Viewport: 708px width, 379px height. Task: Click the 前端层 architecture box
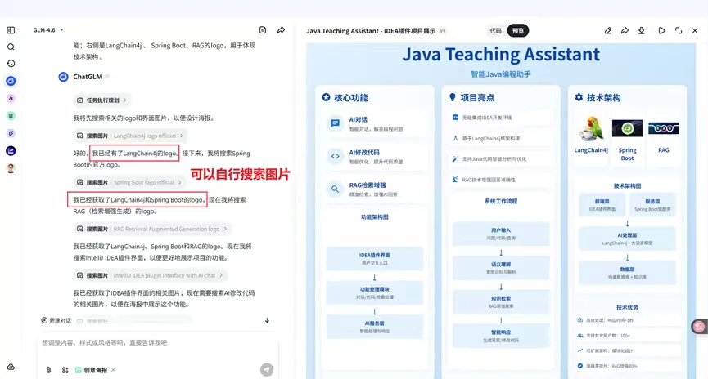(x=602, y=204)
